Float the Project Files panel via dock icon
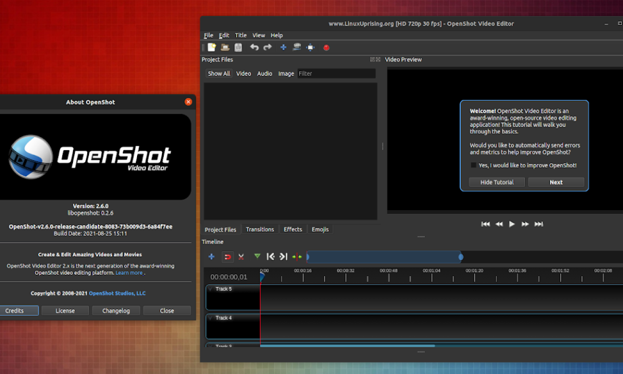623x374 pixels. (x=373, y=59)
